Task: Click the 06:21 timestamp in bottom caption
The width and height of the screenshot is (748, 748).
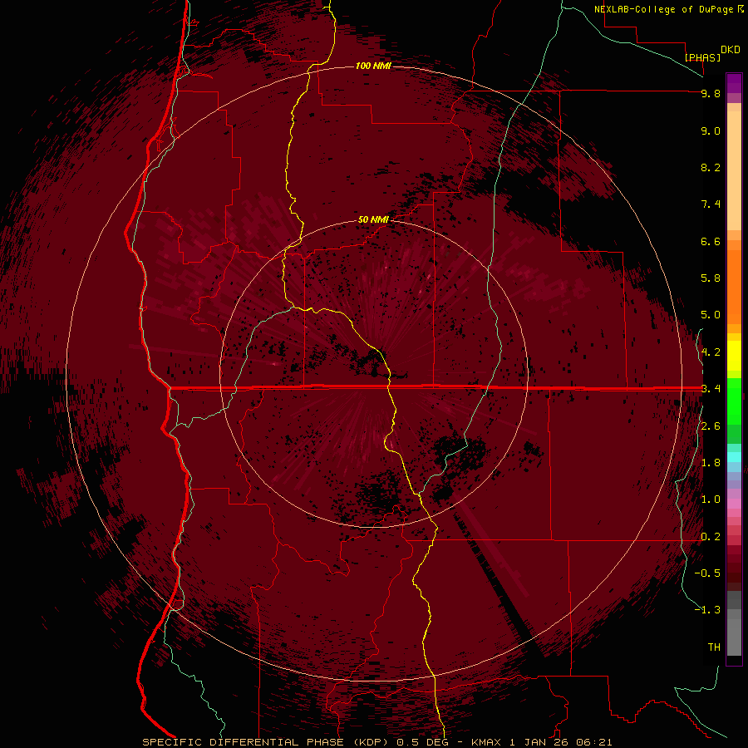Action: point(594,742)
